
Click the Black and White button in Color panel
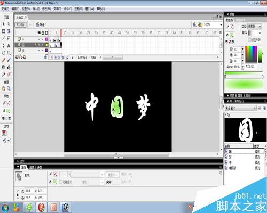coord(226,42)
